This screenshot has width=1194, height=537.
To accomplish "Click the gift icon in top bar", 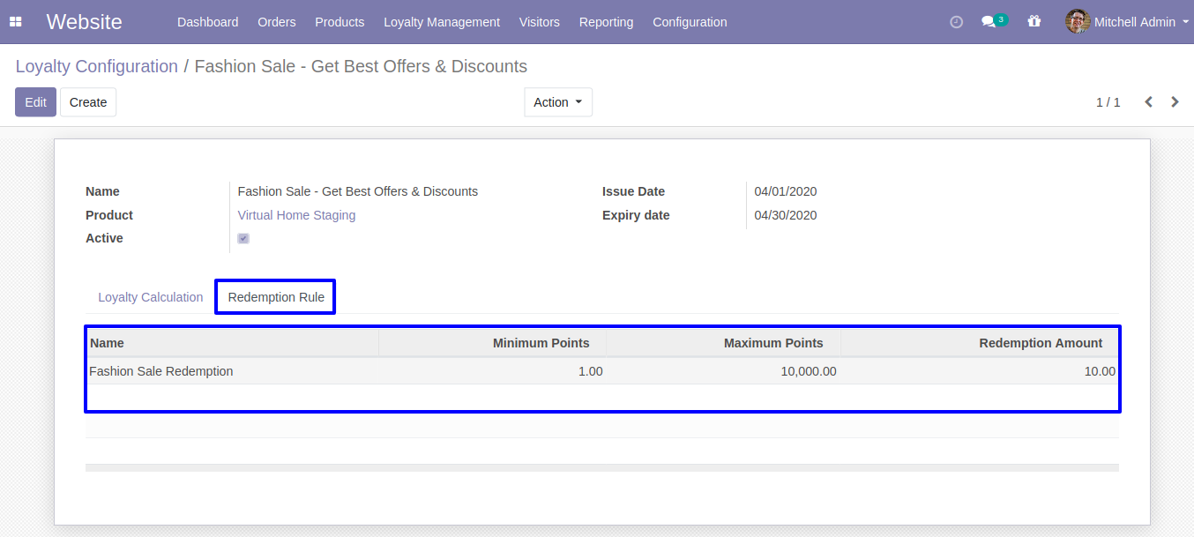I will click(x=1034, y=22).
